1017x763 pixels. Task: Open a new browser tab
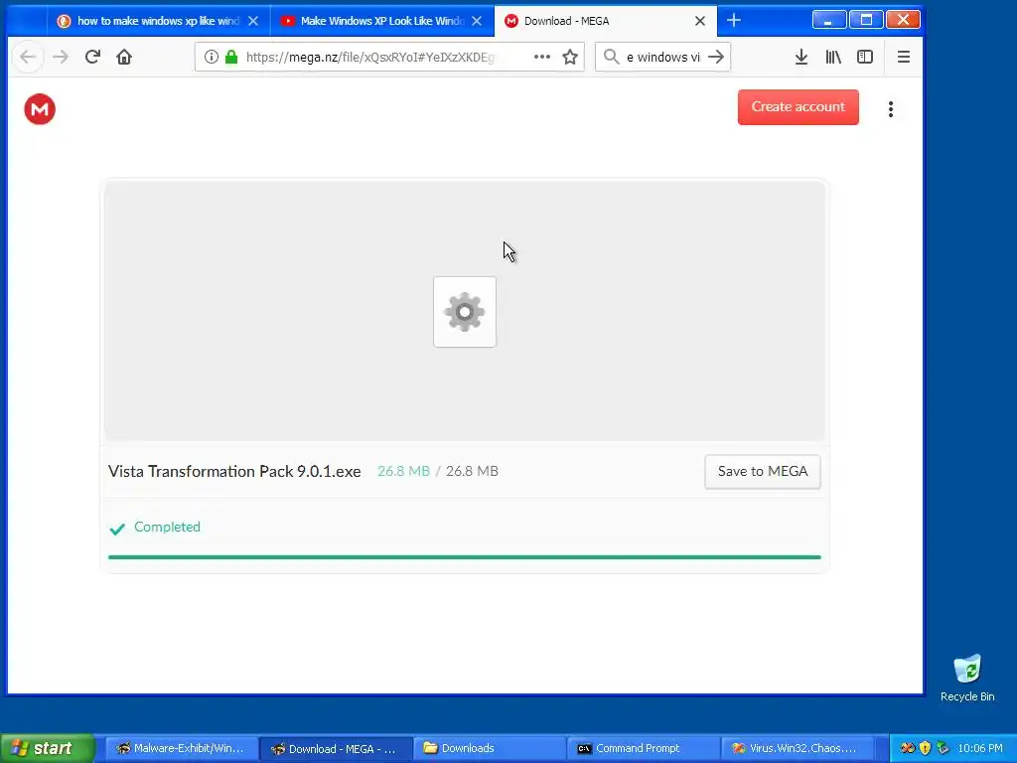734,21
